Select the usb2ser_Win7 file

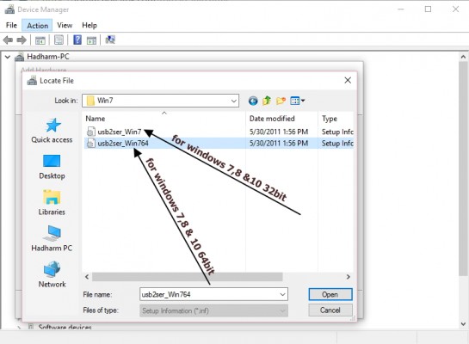click(x=119, y=132)
